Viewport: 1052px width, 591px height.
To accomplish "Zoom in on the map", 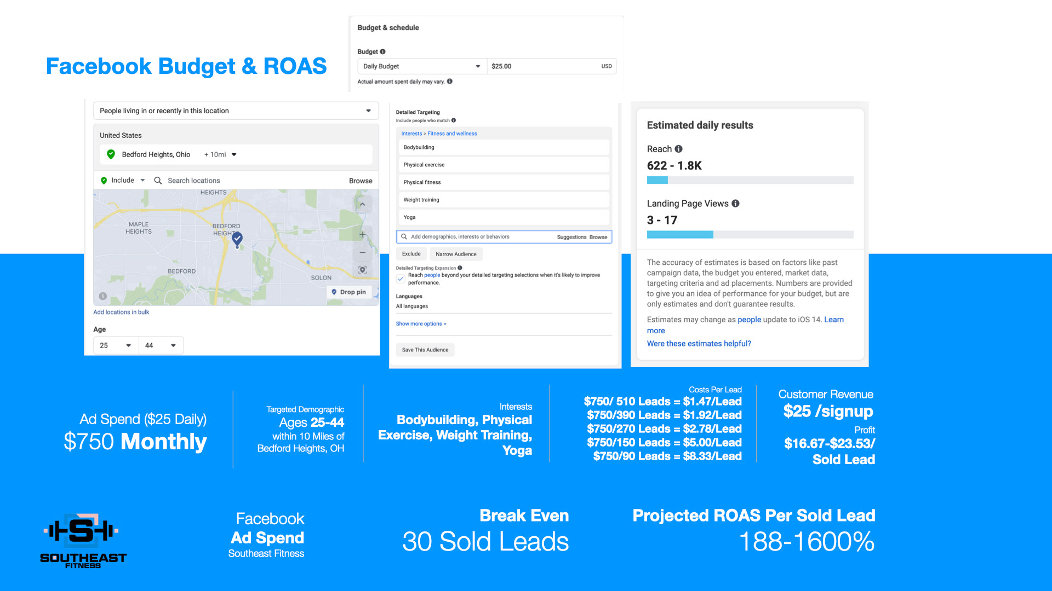I will (x=362, y=234).
